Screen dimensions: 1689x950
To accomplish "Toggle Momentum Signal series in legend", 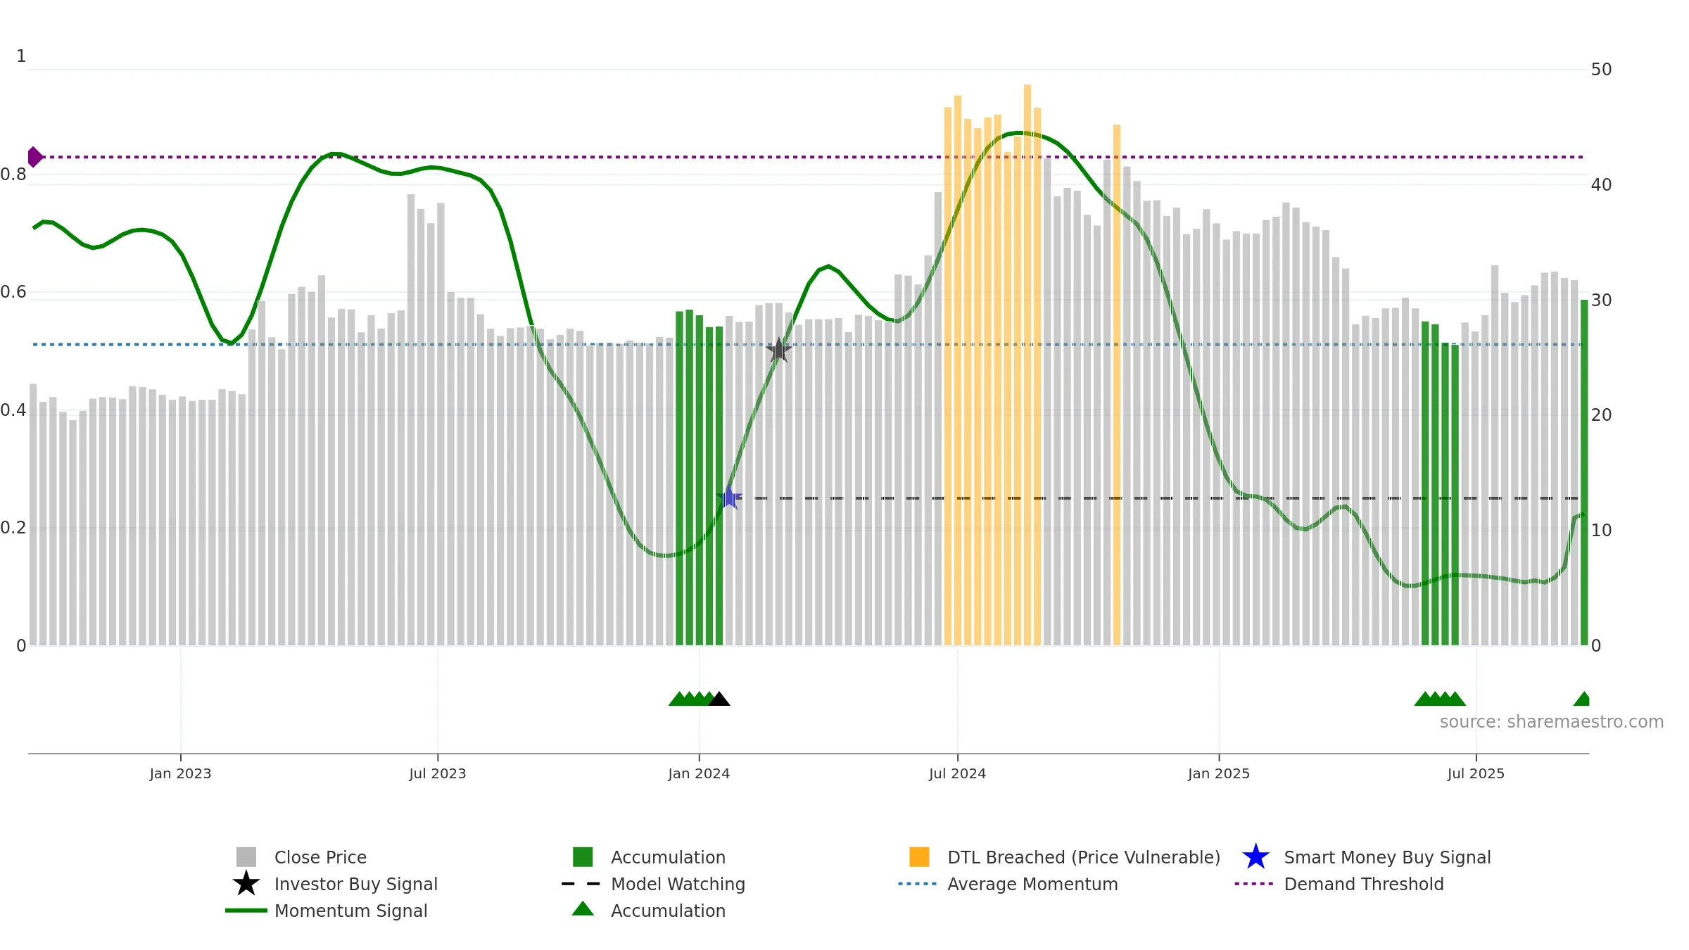I will point(327,911).
